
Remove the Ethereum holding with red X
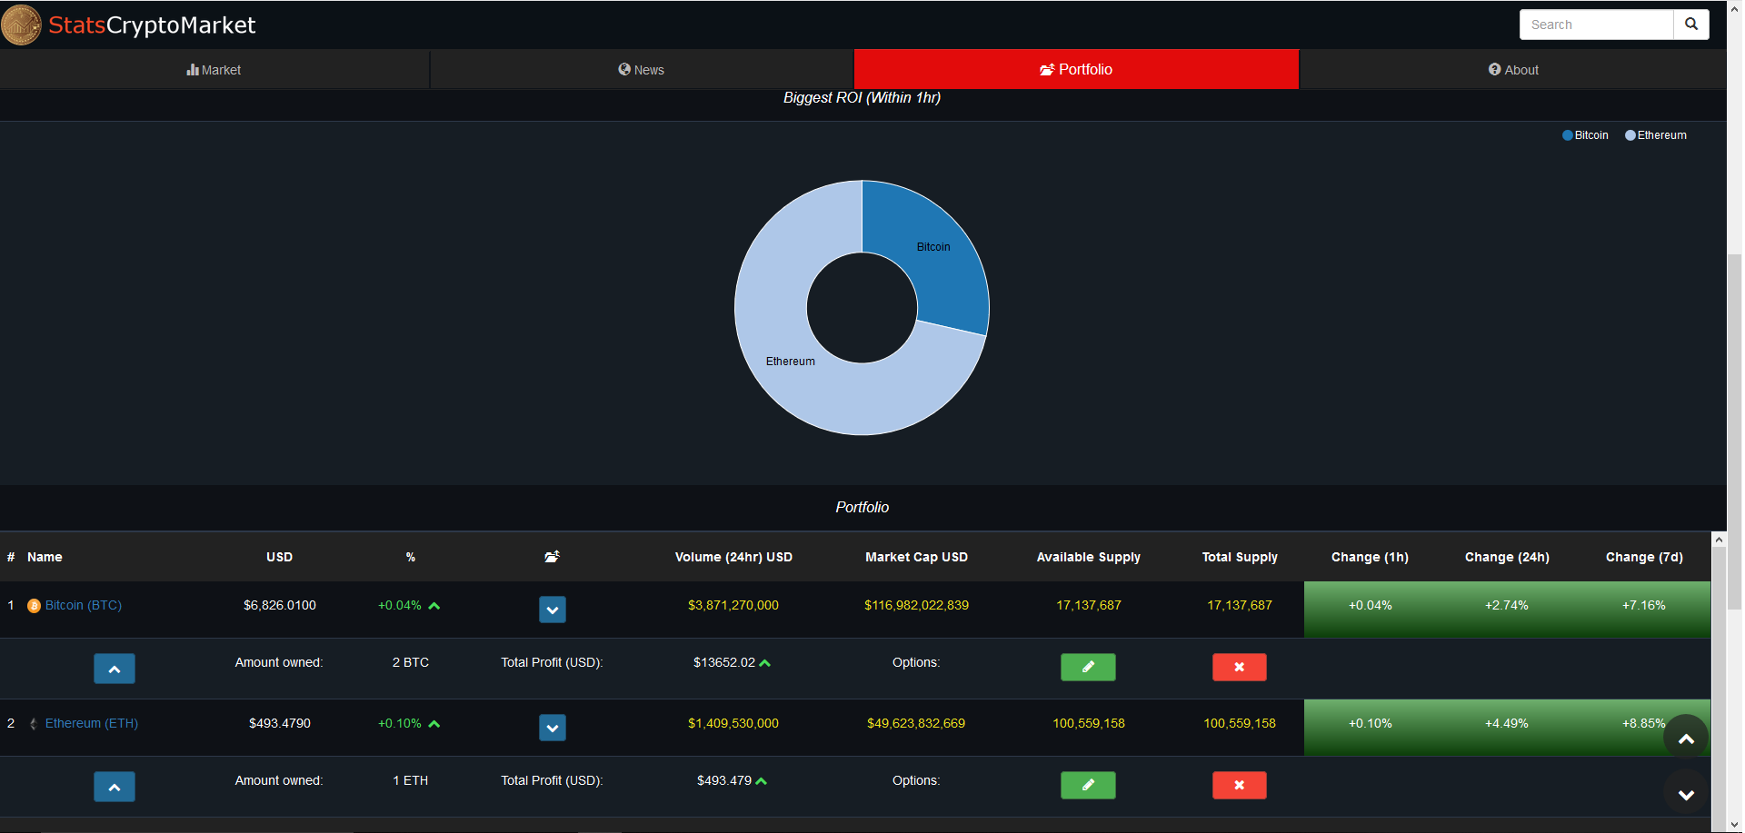click(1239, 785)
